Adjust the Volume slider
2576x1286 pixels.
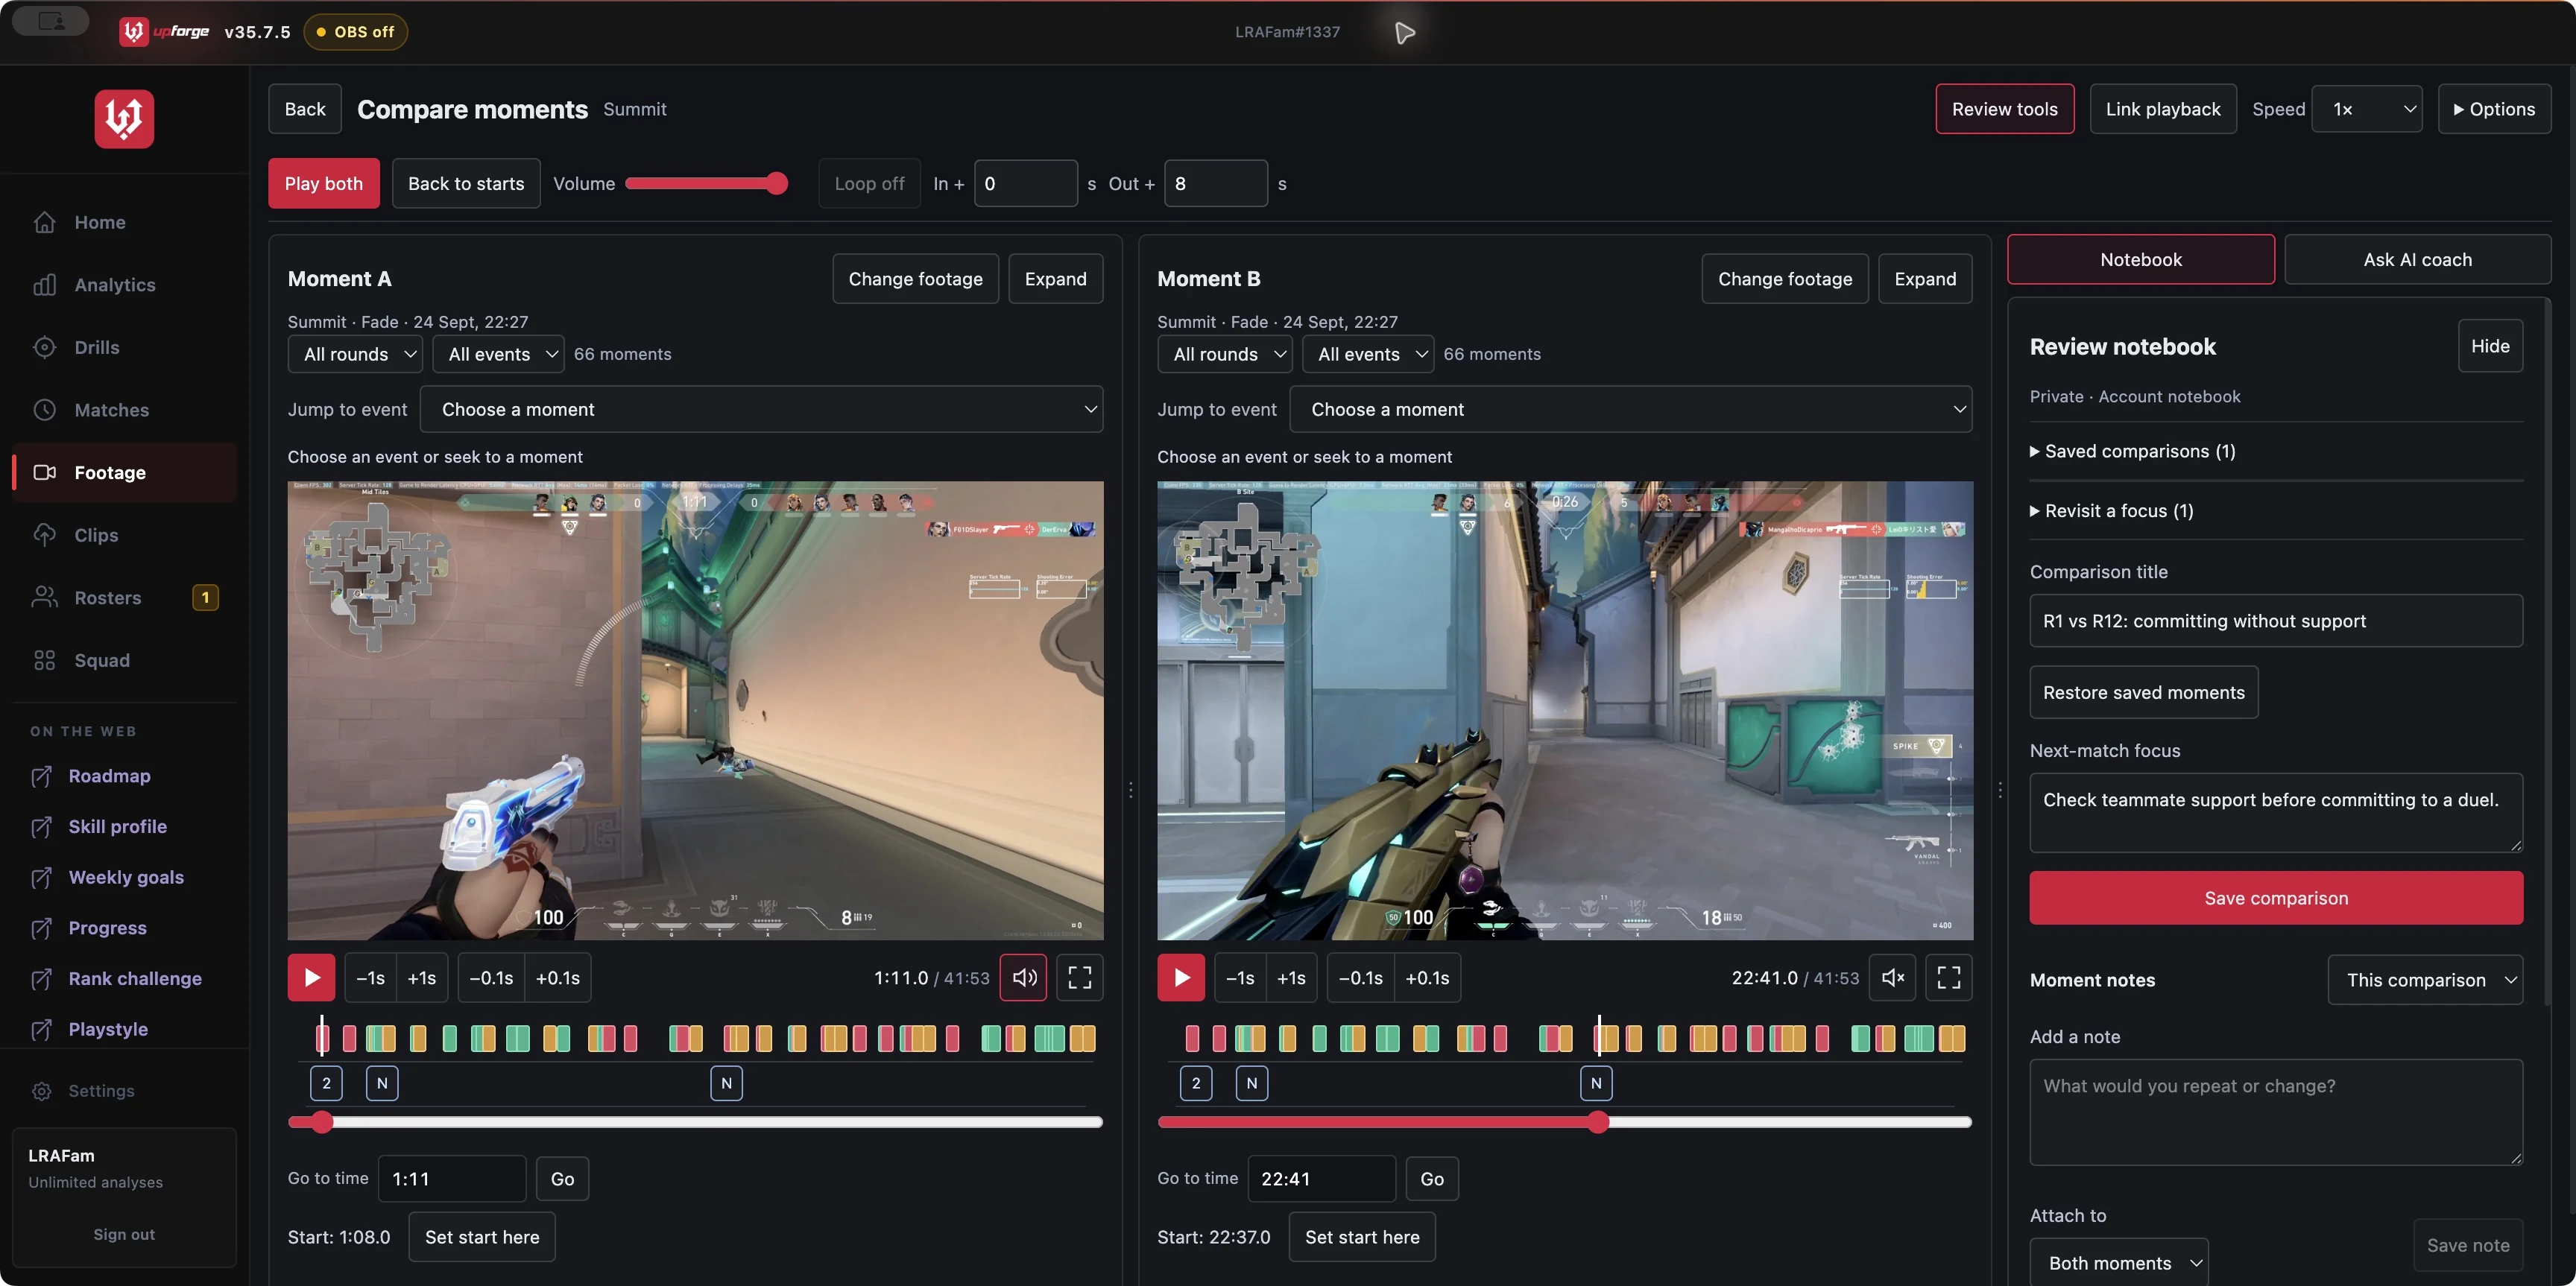(706, 184)
